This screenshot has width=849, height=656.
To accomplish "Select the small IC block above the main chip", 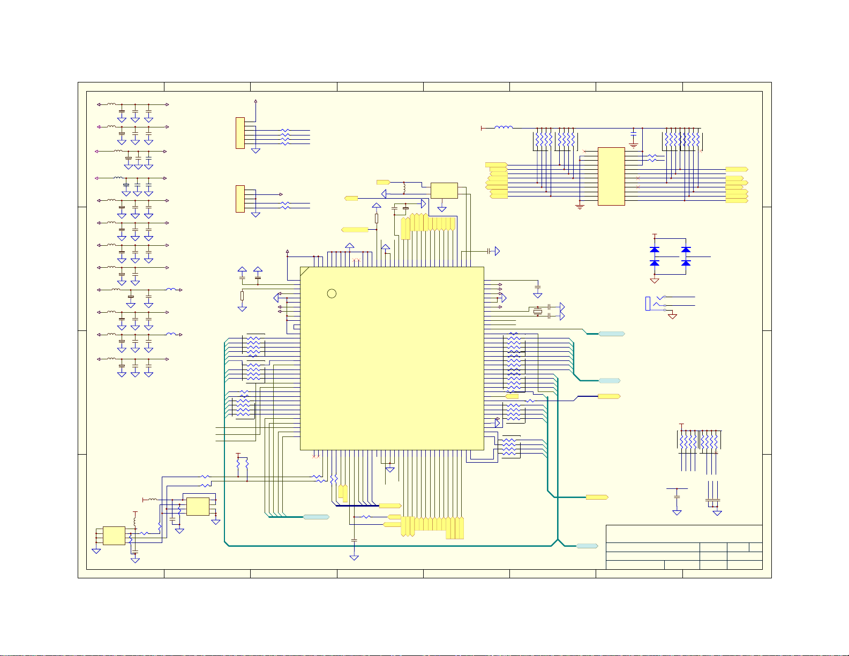I will pos(444,191).
